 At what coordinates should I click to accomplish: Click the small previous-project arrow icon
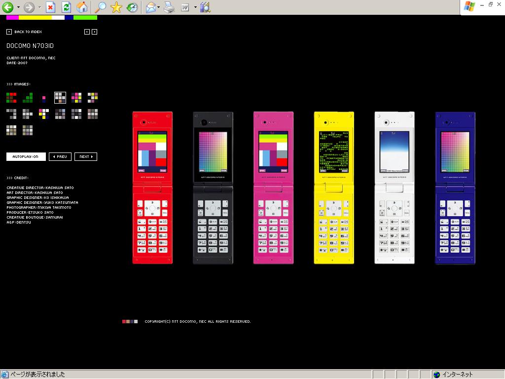tap(87, 32)
